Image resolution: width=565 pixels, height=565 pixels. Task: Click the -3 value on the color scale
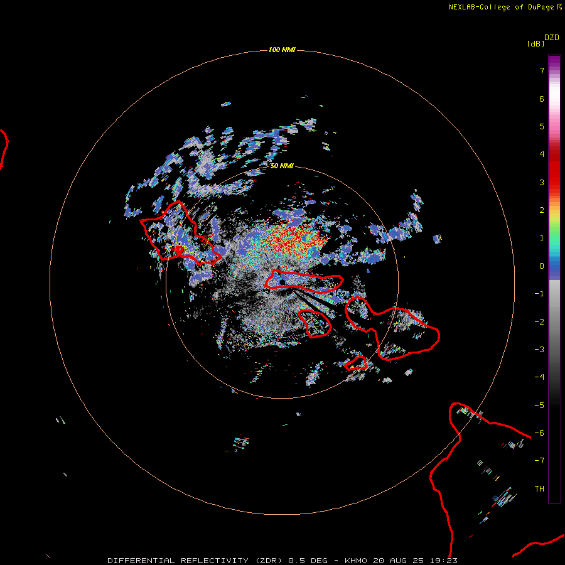(x=539, y=350)
